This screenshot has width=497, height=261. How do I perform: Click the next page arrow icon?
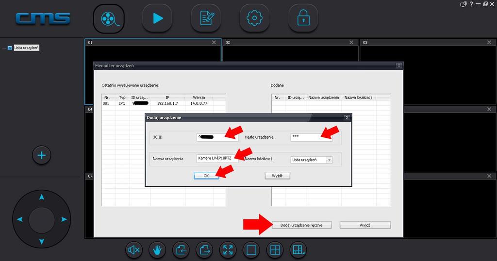204,250
